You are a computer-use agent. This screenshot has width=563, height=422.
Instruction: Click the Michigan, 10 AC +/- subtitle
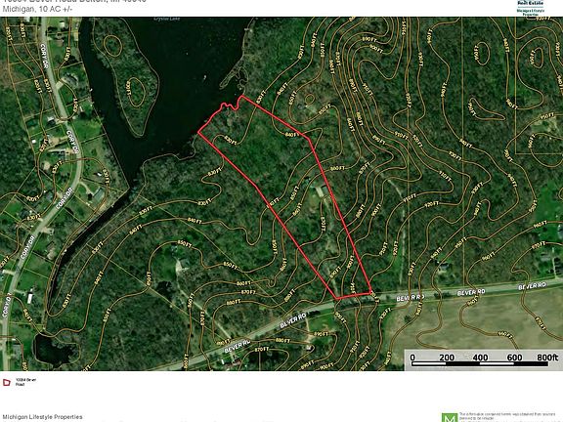click(x=37, y=9)
